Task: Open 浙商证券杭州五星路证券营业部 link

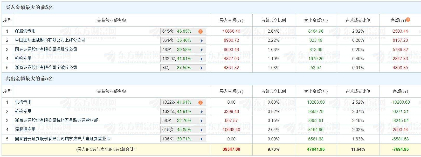Action: pyautogui.click(x=56, y=120)
